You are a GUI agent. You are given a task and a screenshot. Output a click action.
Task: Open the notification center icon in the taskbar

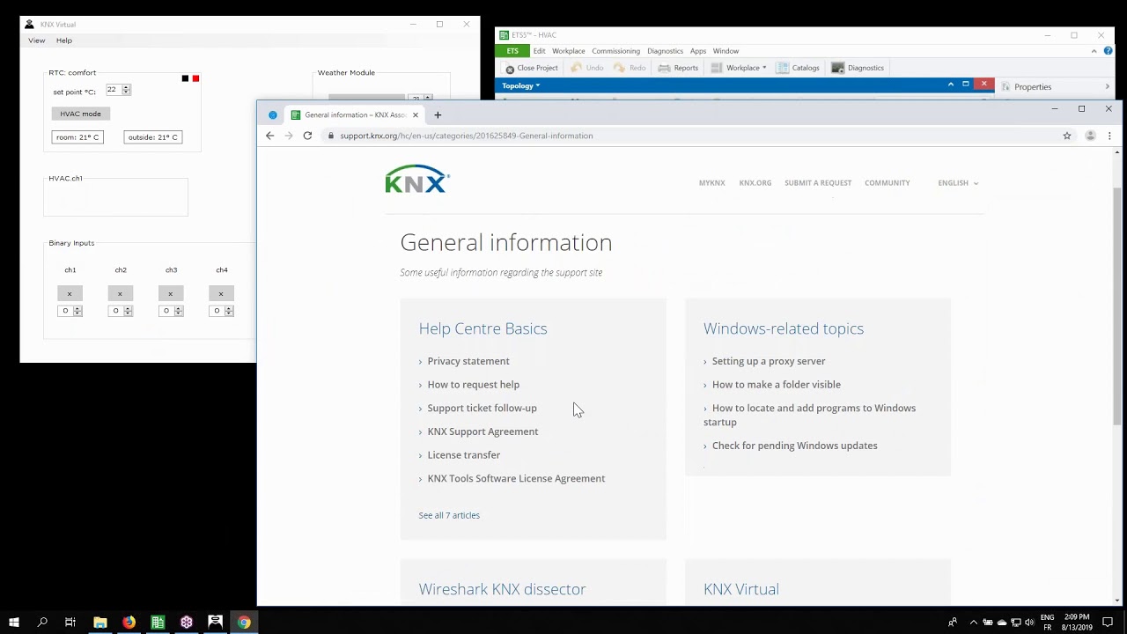pos(1108,622)
